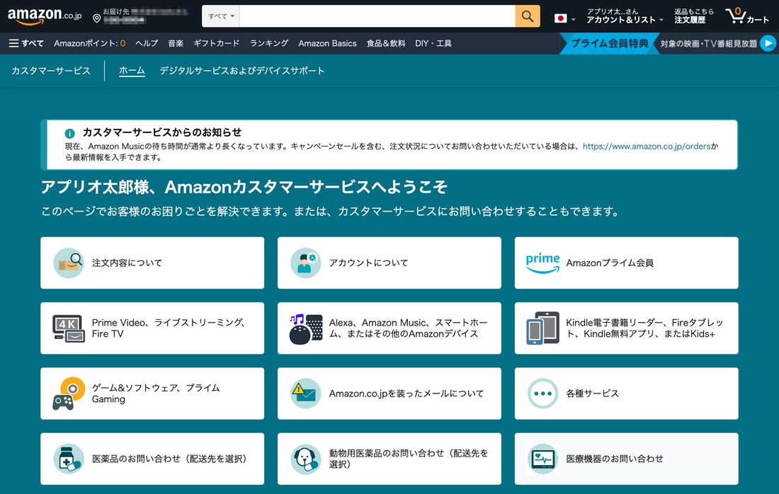Click the お届け先 delivery address text
779x494 pixels.
pyautogui.click(x=115, y=11)
